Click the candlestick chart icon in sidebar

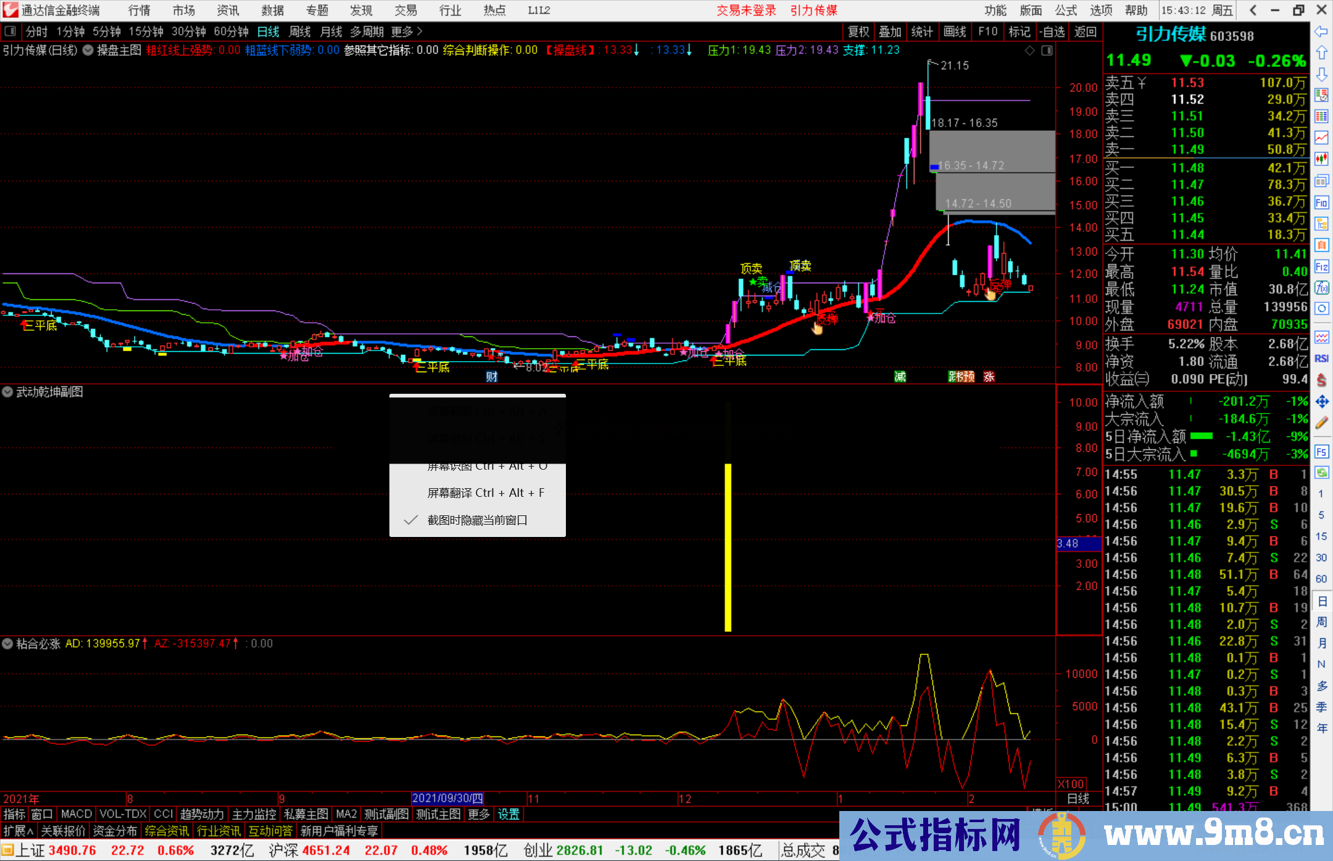pyautogui.click(x=1321, y=159)
